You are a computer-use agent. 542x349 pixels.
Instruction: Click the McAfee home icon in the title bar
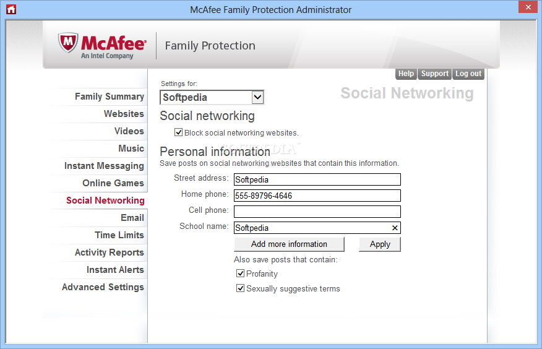(x=11, y=9)
